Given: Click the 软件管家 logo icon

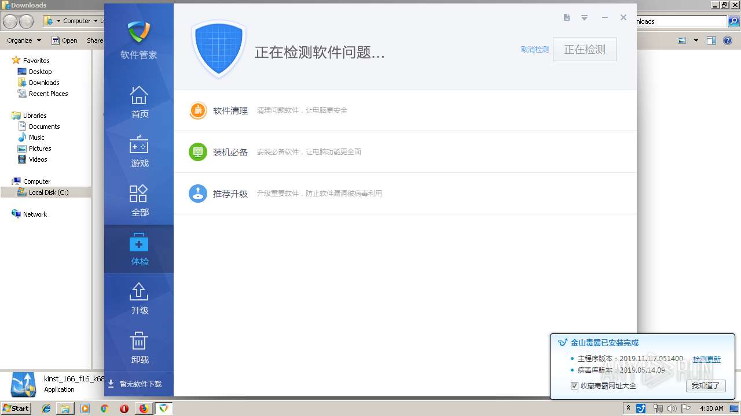Looking at the screenshot, I should (139, 32).
